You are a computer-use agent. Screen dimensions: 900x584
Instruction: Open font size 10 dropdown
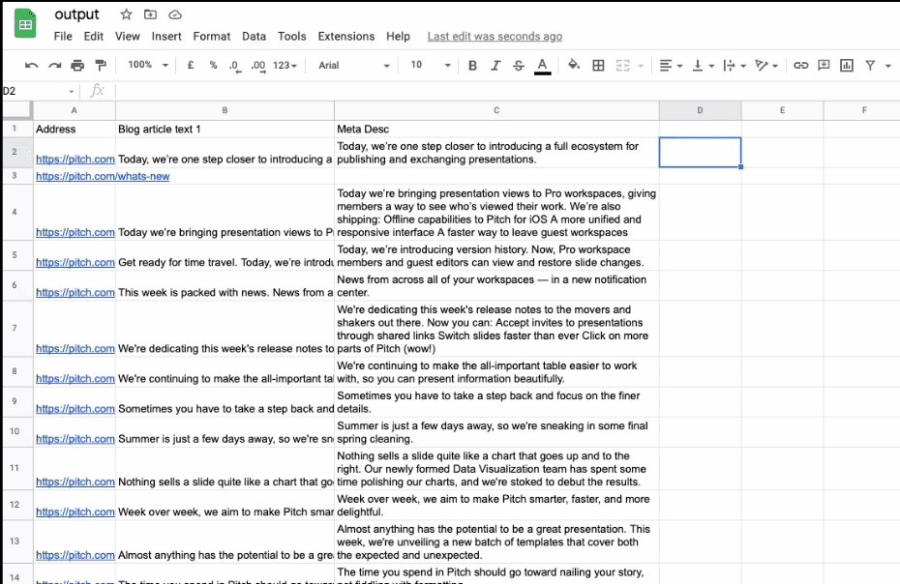point(430,65)
